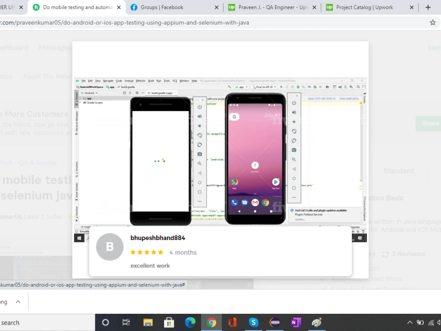Bookmark this page with the star icon
Viewport: 441px width, 331px height.
(433, 23)
